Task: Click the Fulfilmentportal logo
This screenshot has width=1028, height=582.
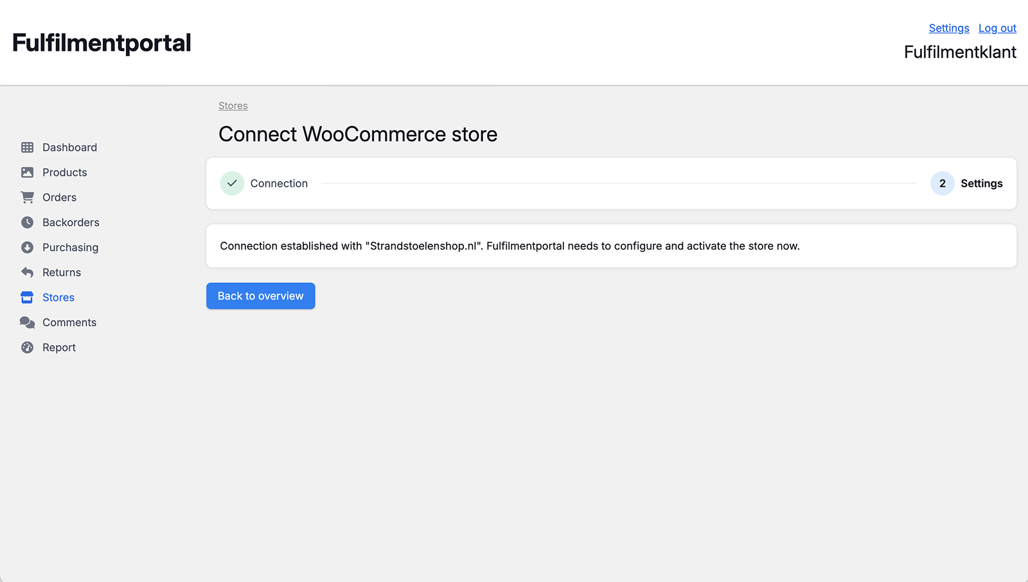Action: point(101,42)
